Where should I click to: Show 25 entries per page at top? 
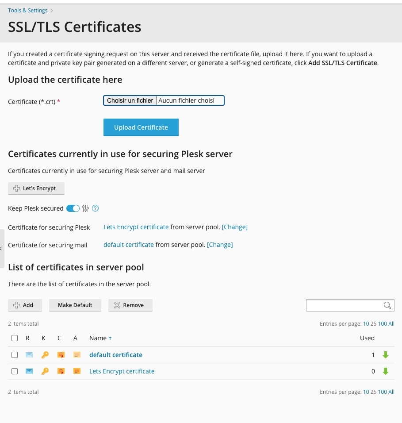[x=373, y=324]
